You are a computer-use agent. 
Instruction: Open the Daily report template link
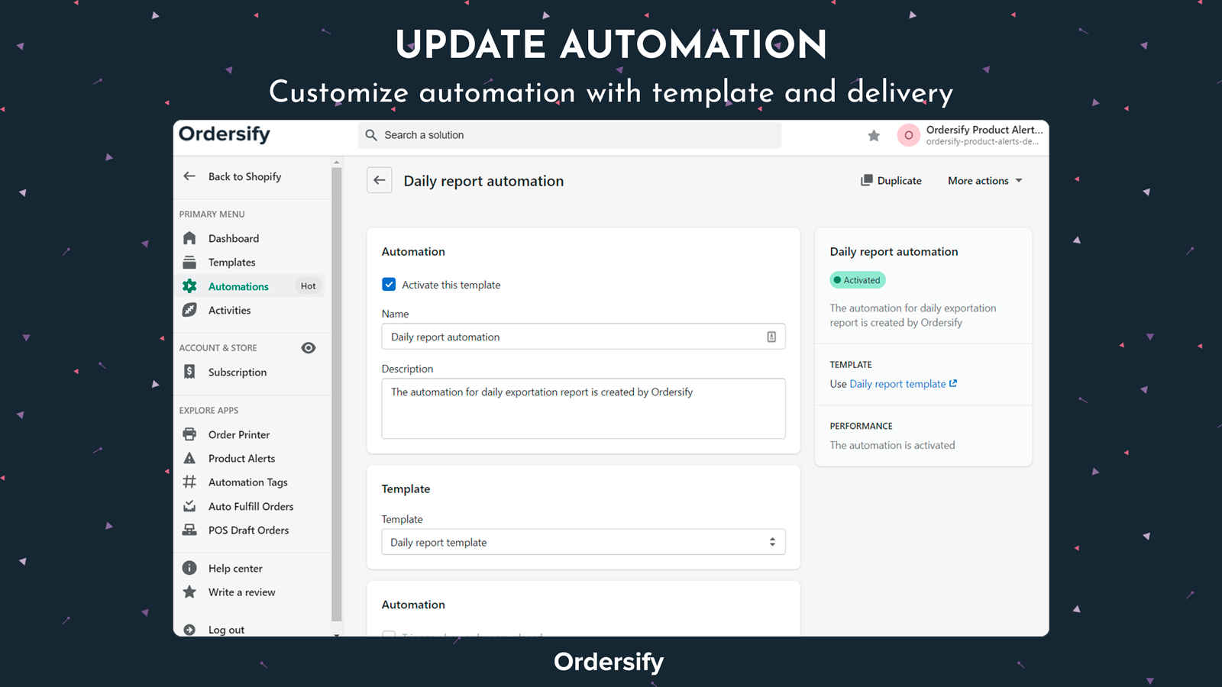(x=898, y=384)
